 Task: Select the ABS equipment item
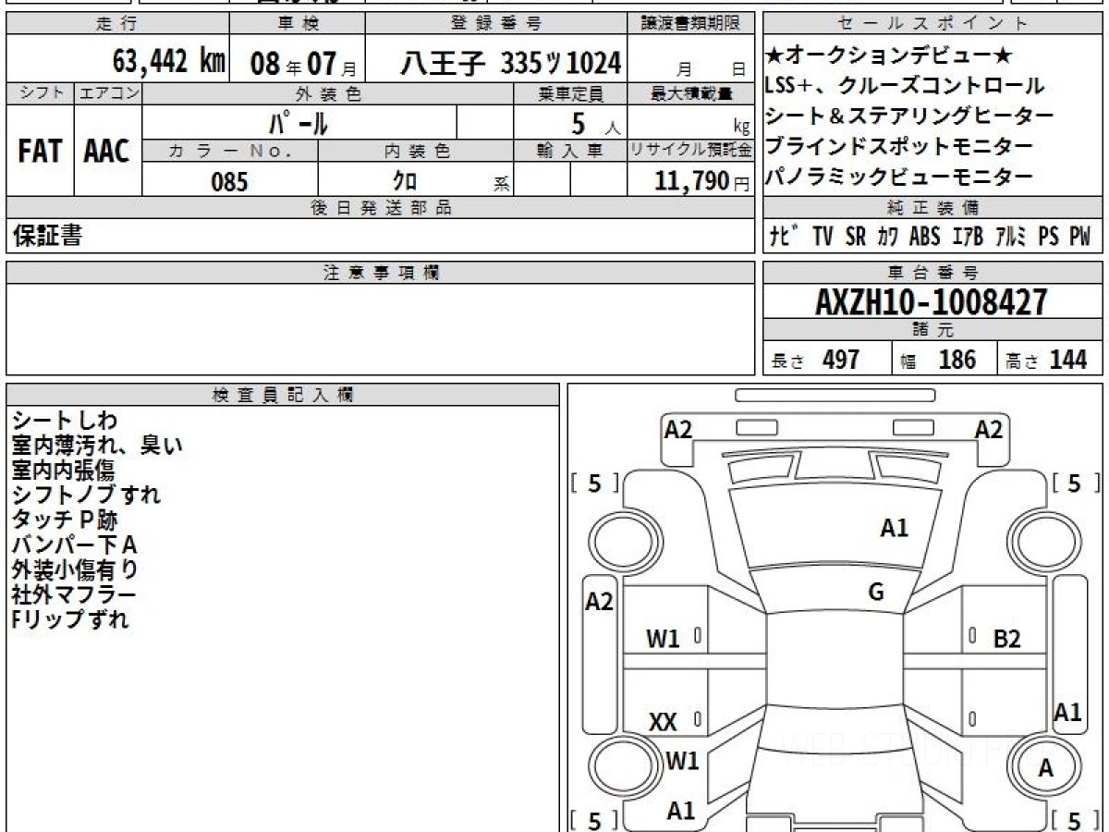pyautogui.click(x=924, y=237)
